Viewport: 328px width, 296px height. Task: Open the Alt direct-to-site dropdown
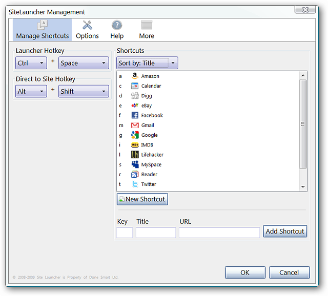click(x=31, y=91)
